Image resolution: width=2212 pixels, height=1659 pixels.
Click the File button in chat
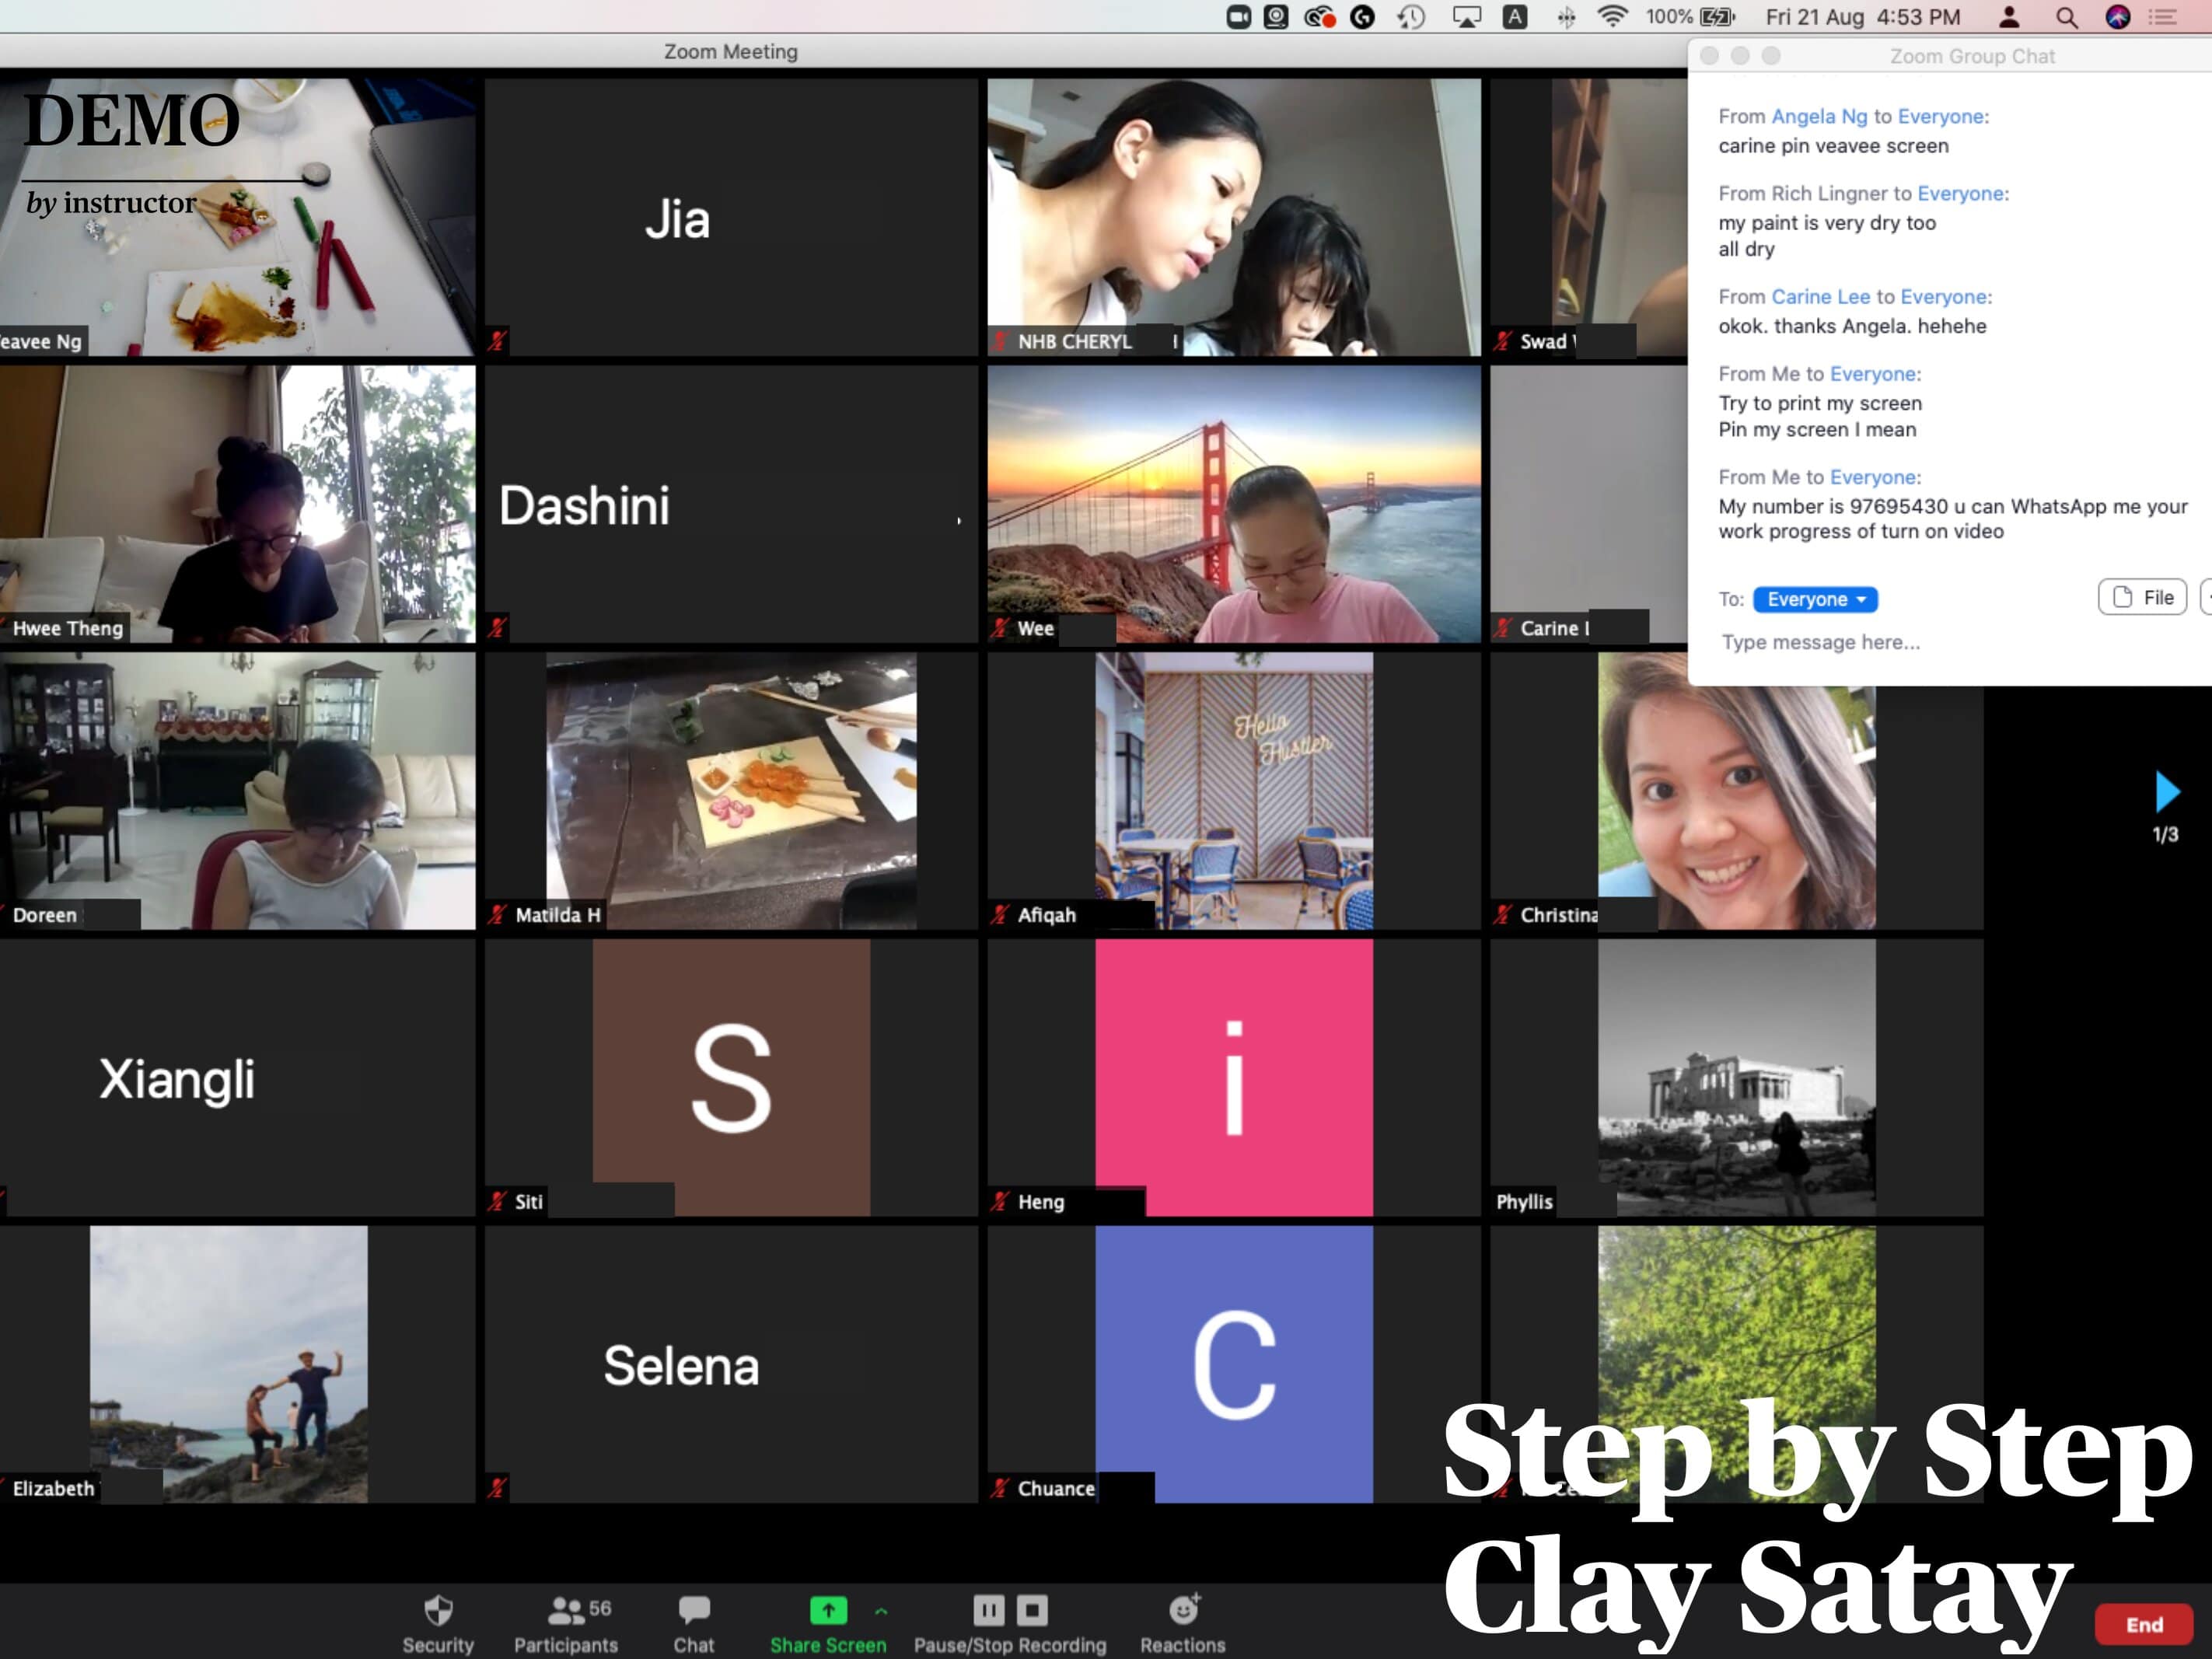[x=2142, y=598]
